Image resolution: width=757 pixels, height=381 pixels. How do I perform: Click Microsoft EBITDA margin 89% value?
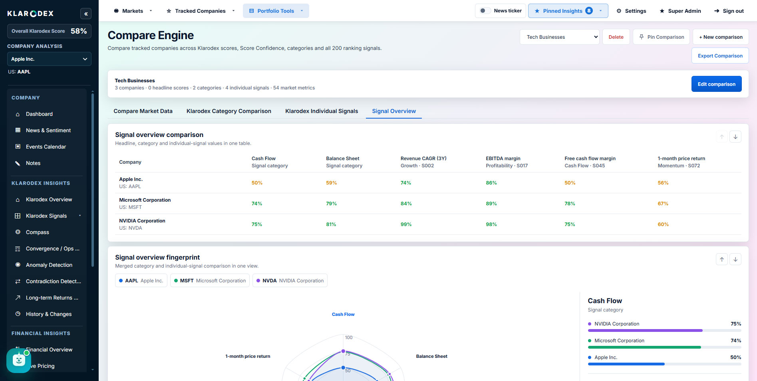coord(491,204)
